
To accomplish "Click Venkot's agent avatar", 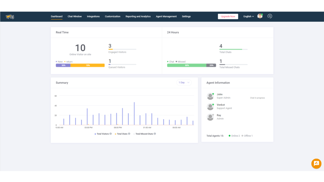I will [210, 107].
